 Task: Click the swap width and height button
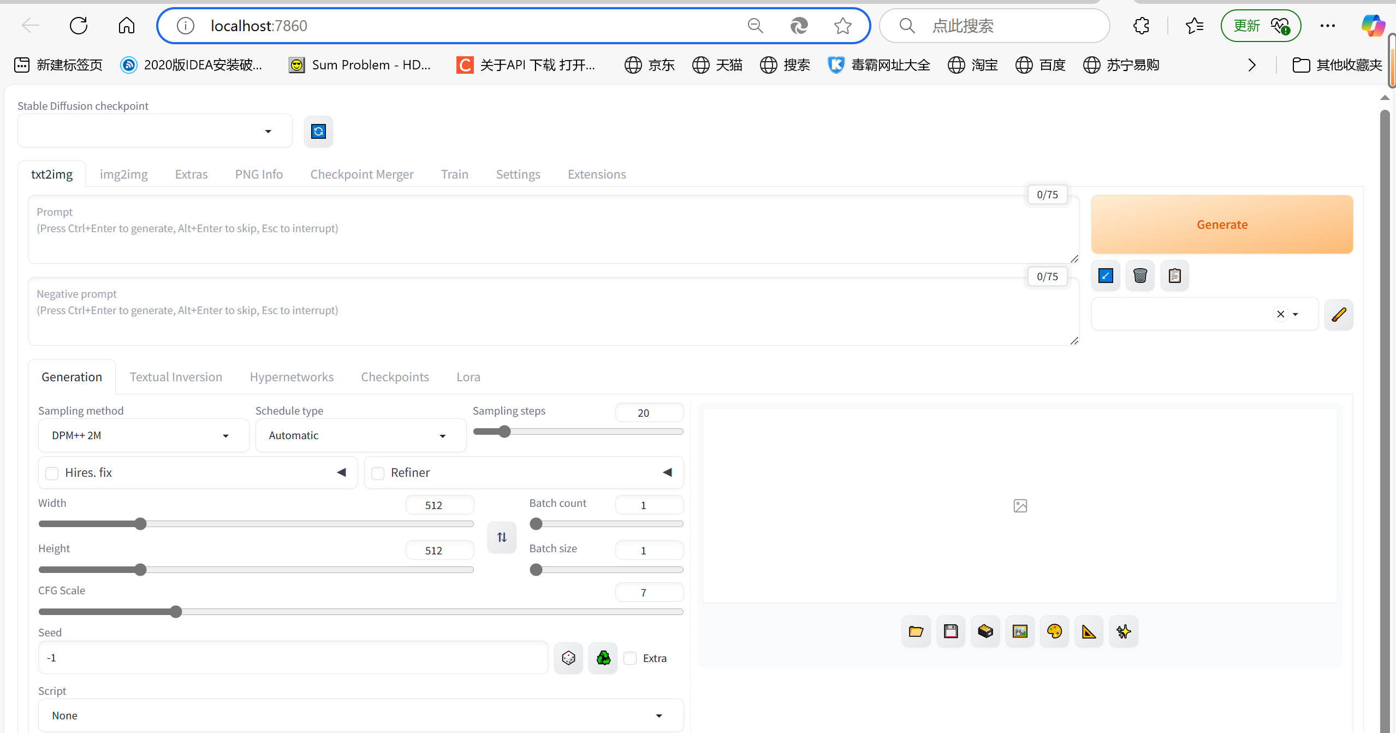[x=502, y=537]
